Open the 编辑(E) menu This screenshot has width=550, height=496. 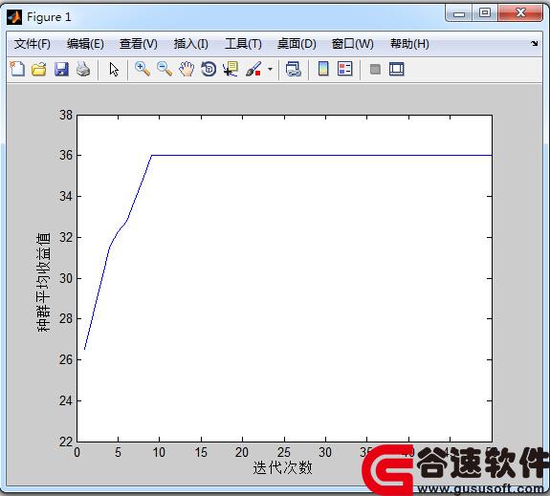[x=85, y=44]
